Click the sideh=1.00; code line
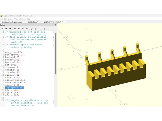 [x=13, y=85]
